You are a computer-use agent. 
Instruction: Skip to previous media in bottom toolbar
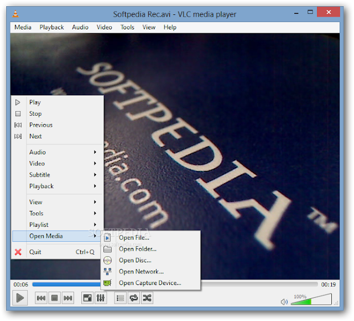[x=41, y=298]
